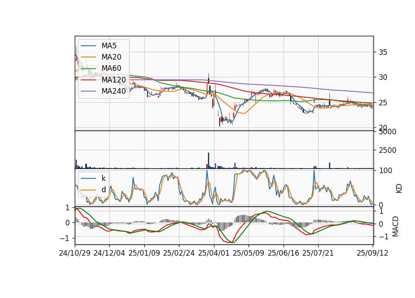
Task: Click the MA20 legend label
Action: coord(111,57)
